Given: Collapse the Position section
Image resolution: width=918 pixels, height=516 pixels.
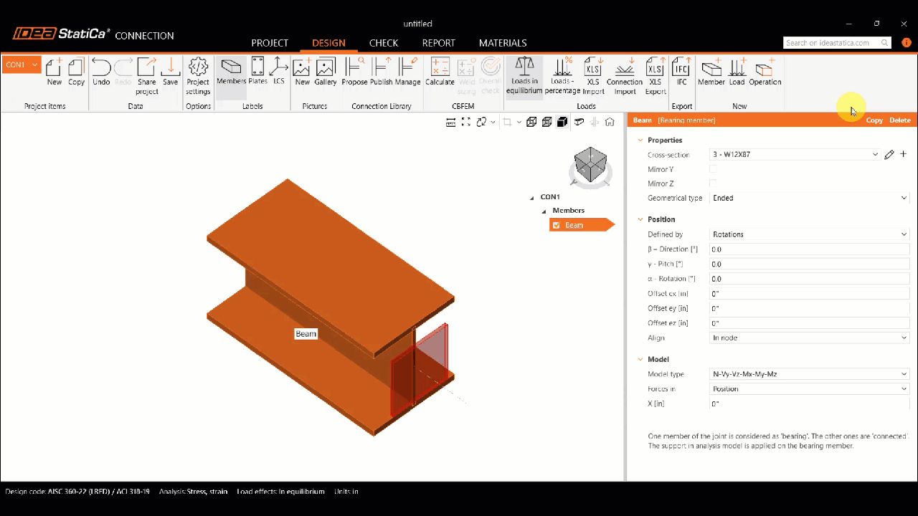Looking at the screenshot, I should pyautogui.click(x=640, y=219).
